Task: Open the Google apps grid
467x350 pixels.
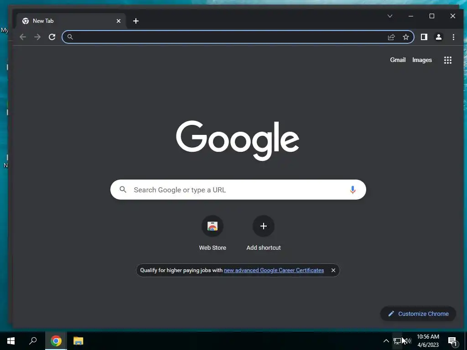Action: tap(448, 60)
